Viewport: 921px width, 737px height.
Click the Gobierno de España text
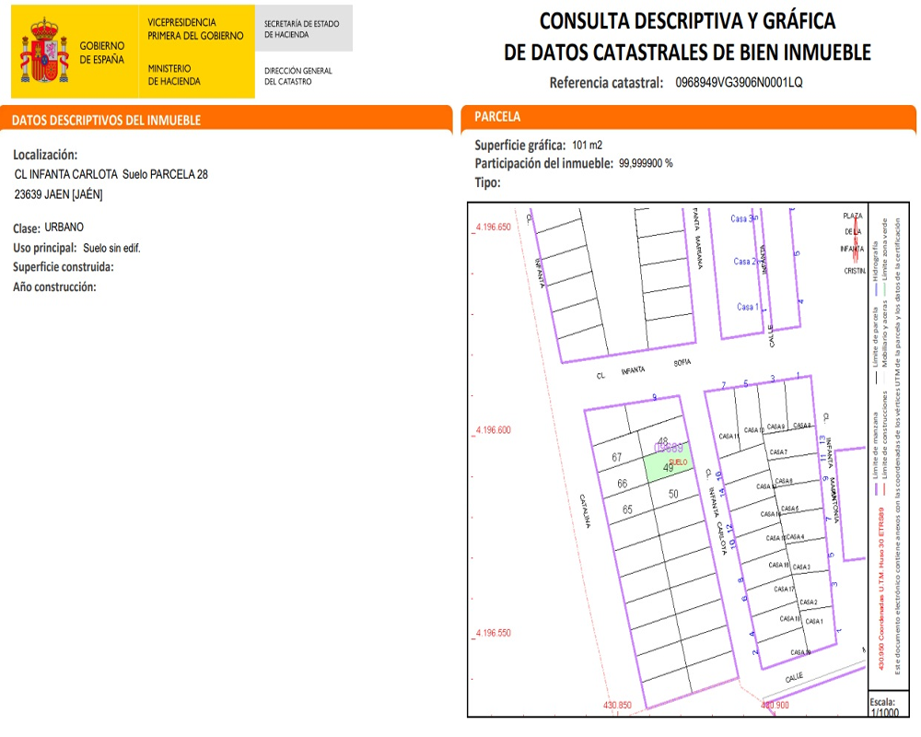pos(101,53)
